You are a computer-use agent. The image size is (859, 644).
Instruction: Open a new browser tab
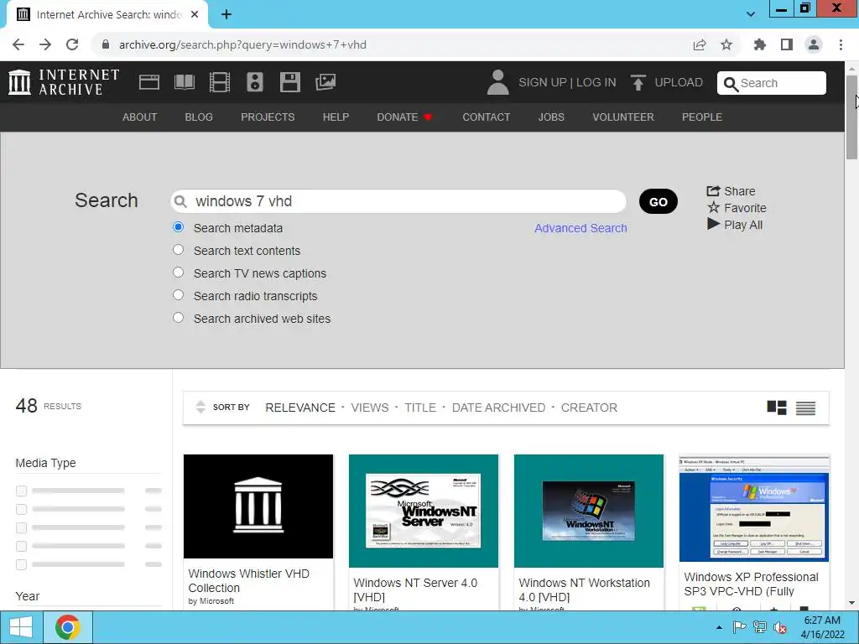coord(226,14)
